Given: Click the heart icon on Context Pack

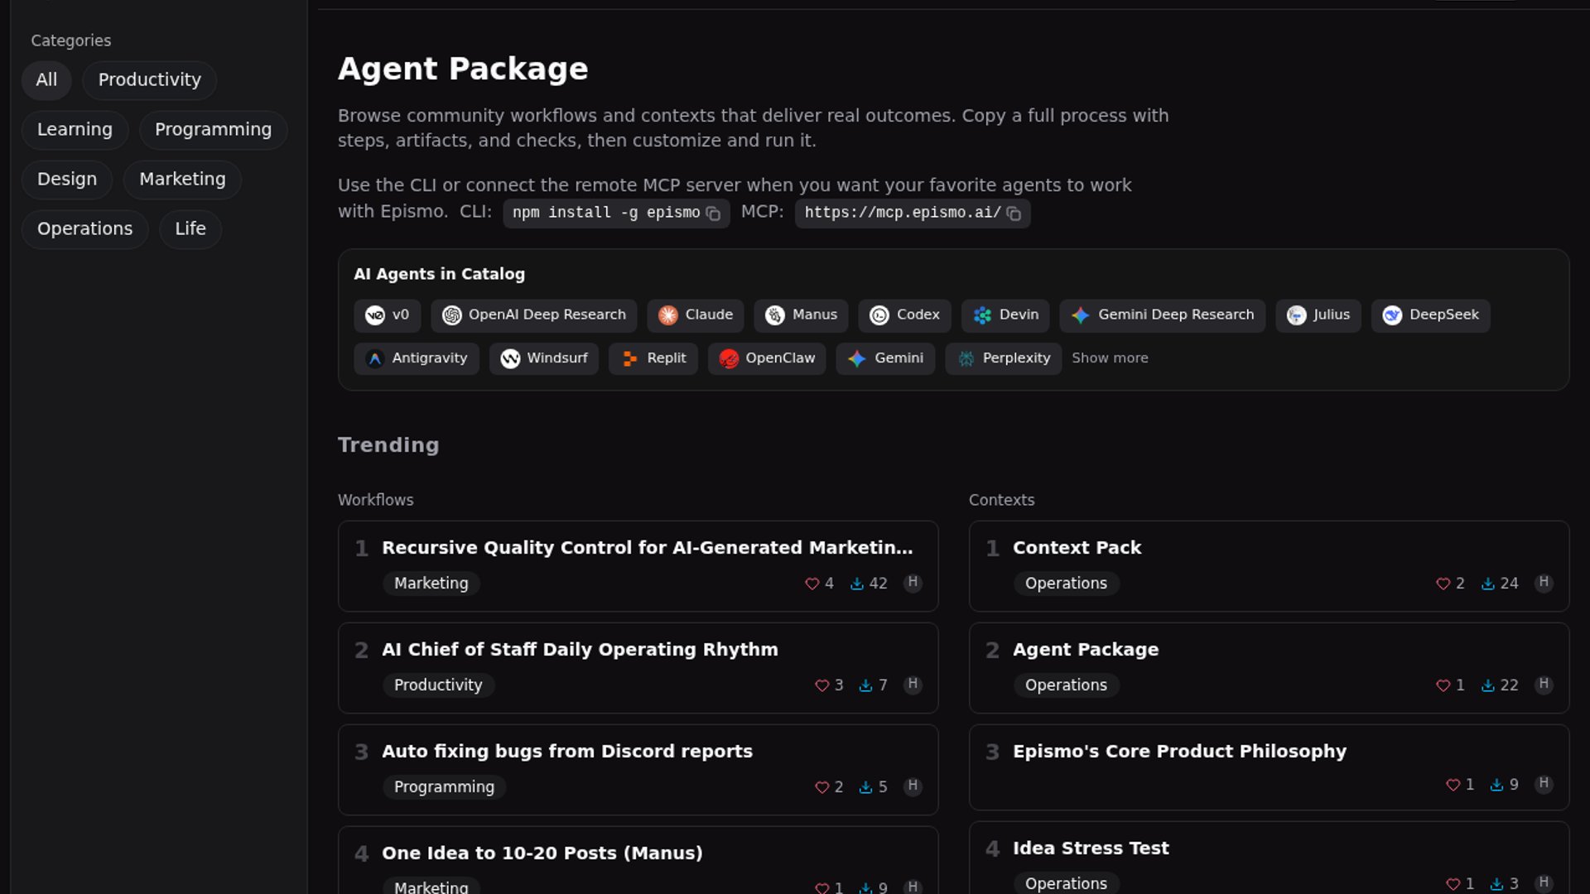Looking at the screenshot, I should point(1443,584).
